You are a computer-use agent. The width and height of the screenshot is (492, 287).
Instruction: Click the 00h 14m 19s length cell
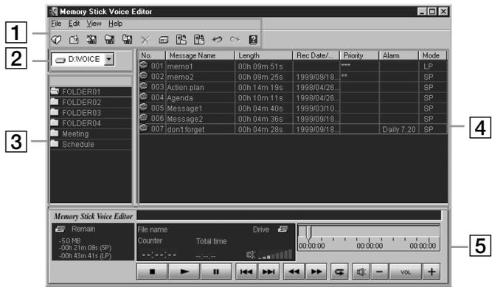coord(263,87)
